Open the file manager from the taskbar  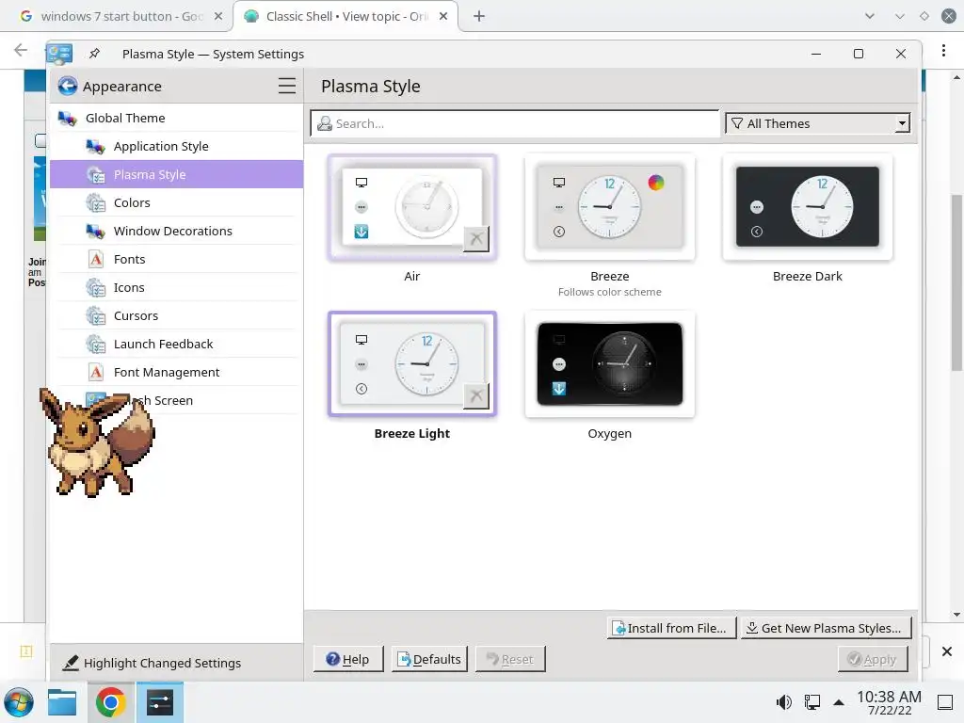coord(62,702)
